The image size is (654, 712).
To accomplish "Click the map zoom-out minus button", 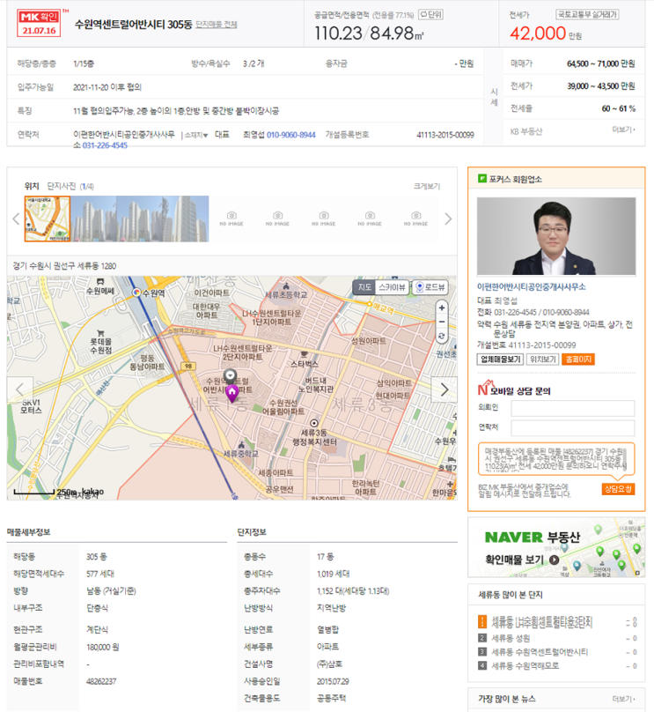I will click(442, 322).
